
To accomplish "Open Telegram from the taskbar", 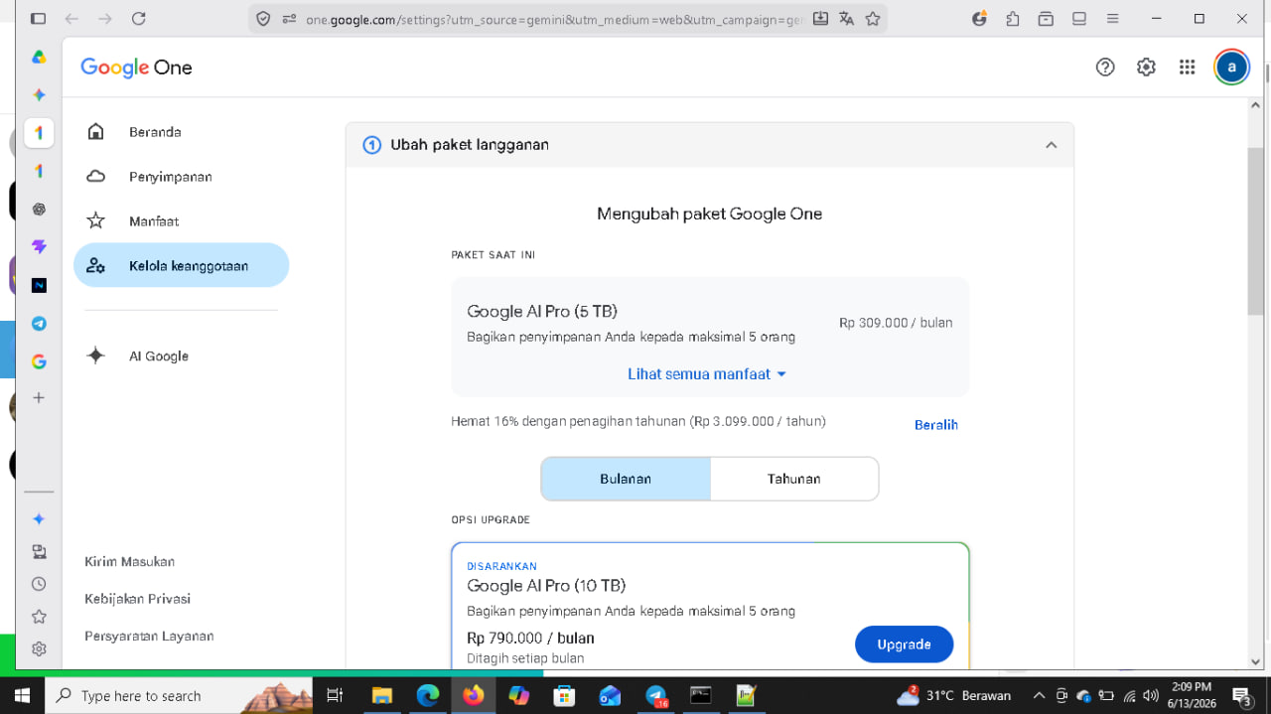I will [656, 695].
